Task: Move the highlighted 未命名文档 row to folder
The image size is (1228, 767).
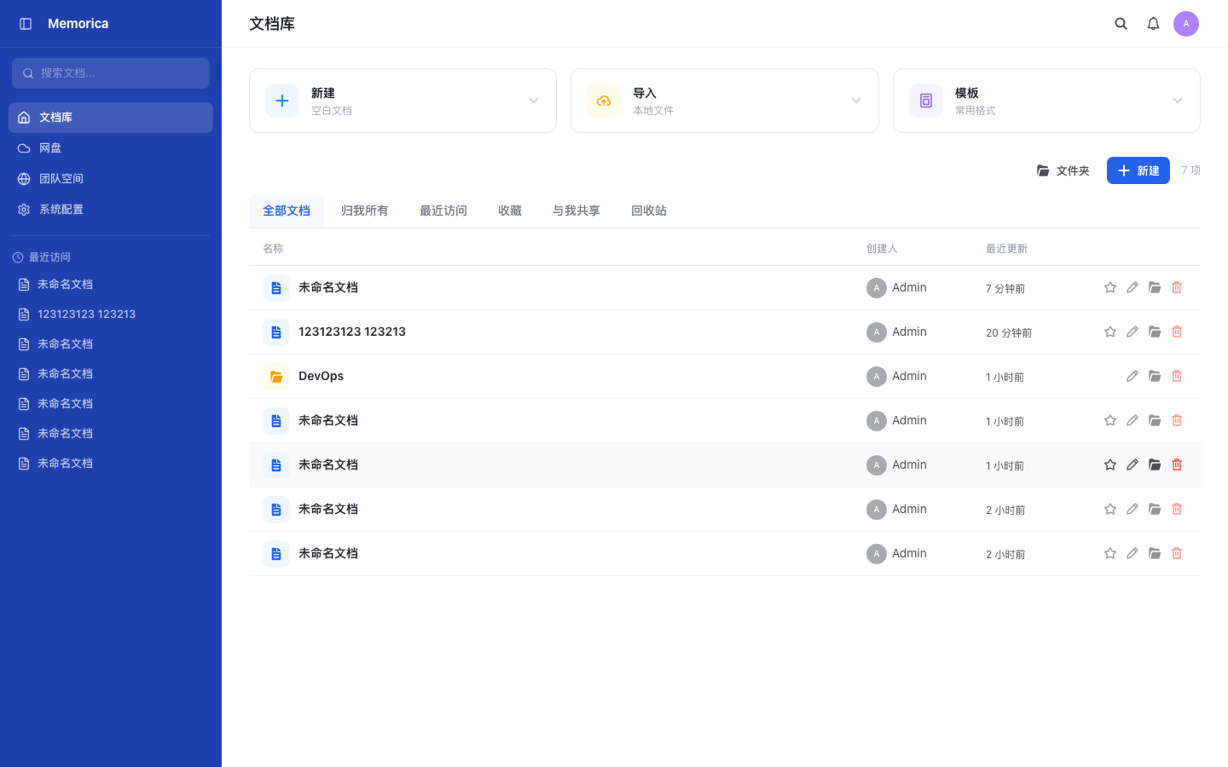Action: [1155, 465]
